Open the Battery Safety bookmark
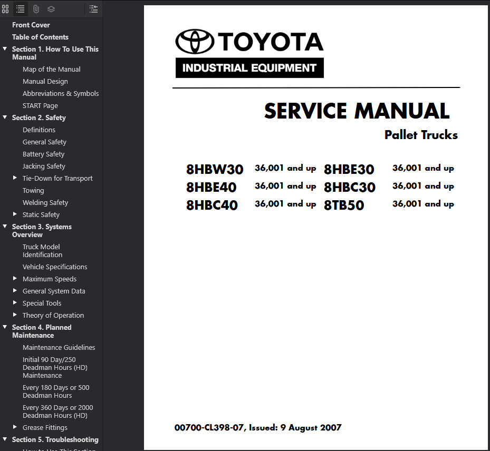Image resolution: width=490 pixels, height=451 pixels. 43,154
